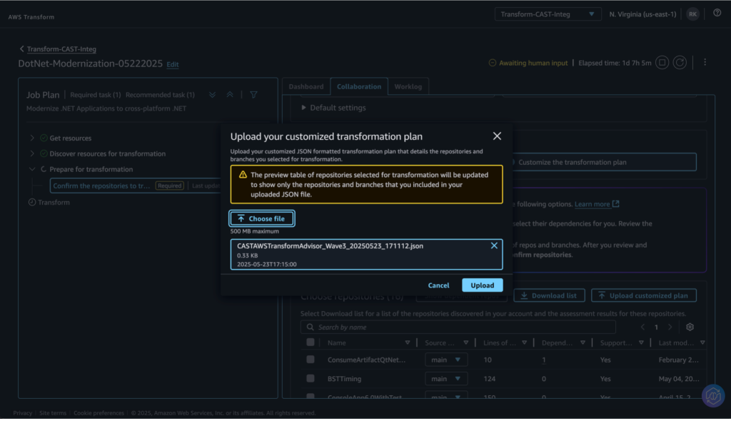
Task: Open the Worklog tab
Action: [x=408, y=86]
